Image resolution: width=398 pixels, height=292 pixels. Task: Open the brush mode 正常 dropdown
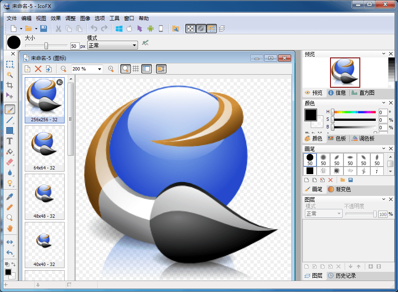(x=112, y=45)
